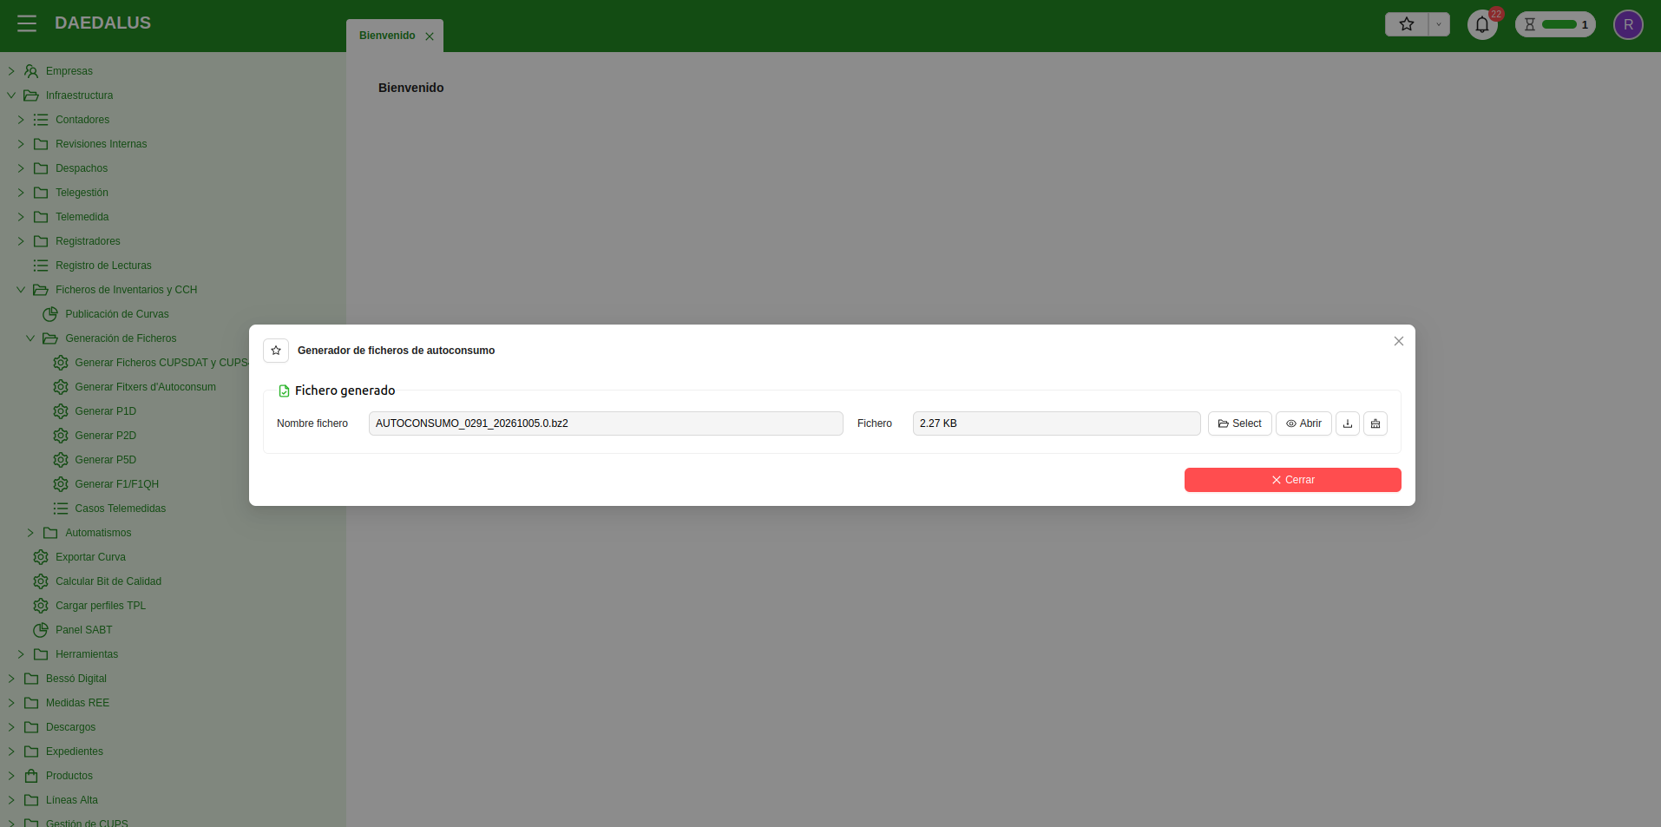Open Generar P1D item
This screenshot has width=1661, height=827.
pyautogui.click(x=105, y=411)
